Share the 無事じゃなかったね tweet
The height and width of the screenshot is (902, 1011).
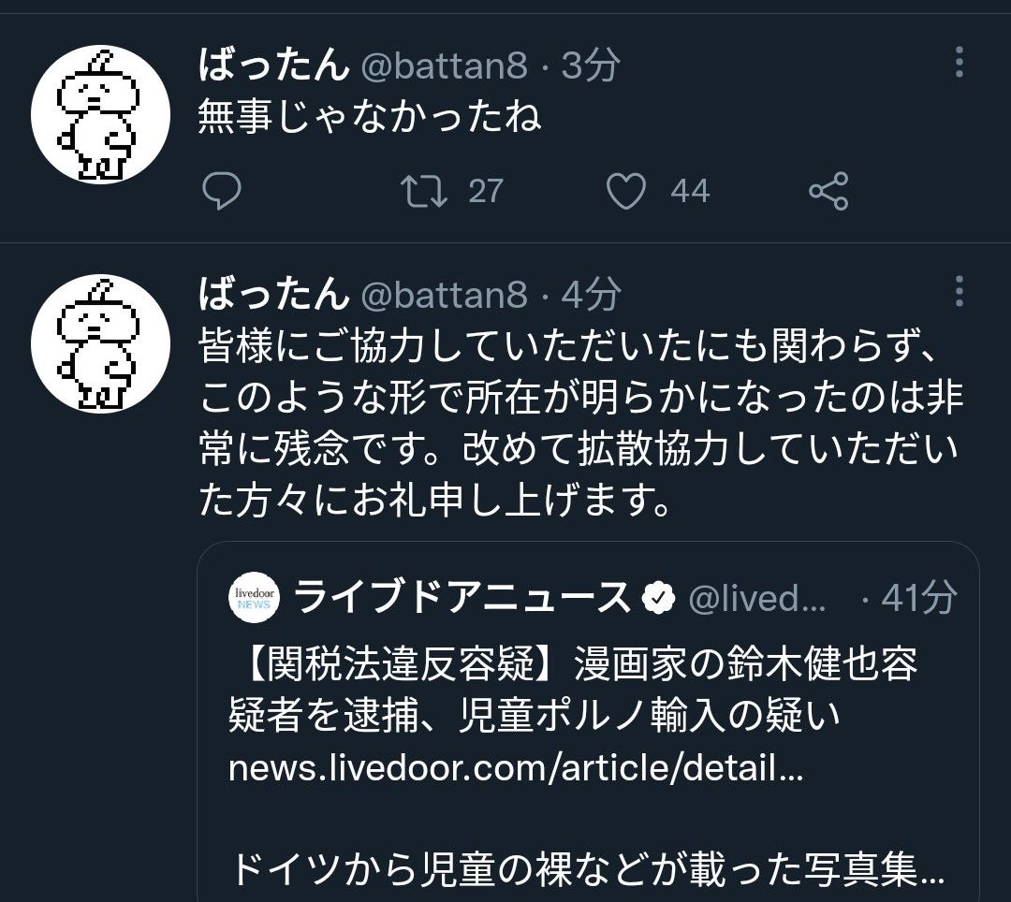pos(828,191)
